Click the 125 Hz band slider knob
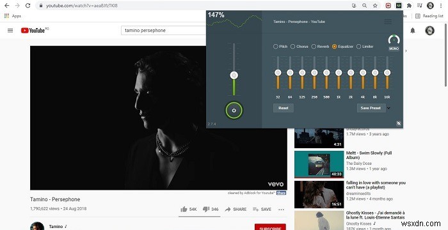Image resolution: width=448 pixels, height=230 pixels. pos(302,73)
